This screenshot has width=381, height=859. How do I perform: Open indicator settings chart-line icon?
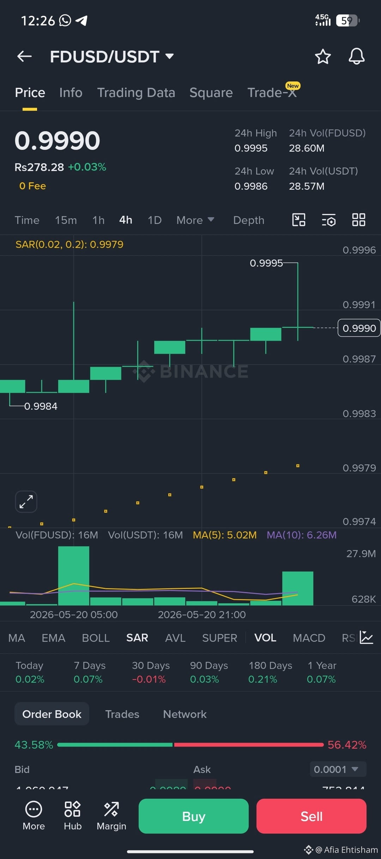point(367,638)
